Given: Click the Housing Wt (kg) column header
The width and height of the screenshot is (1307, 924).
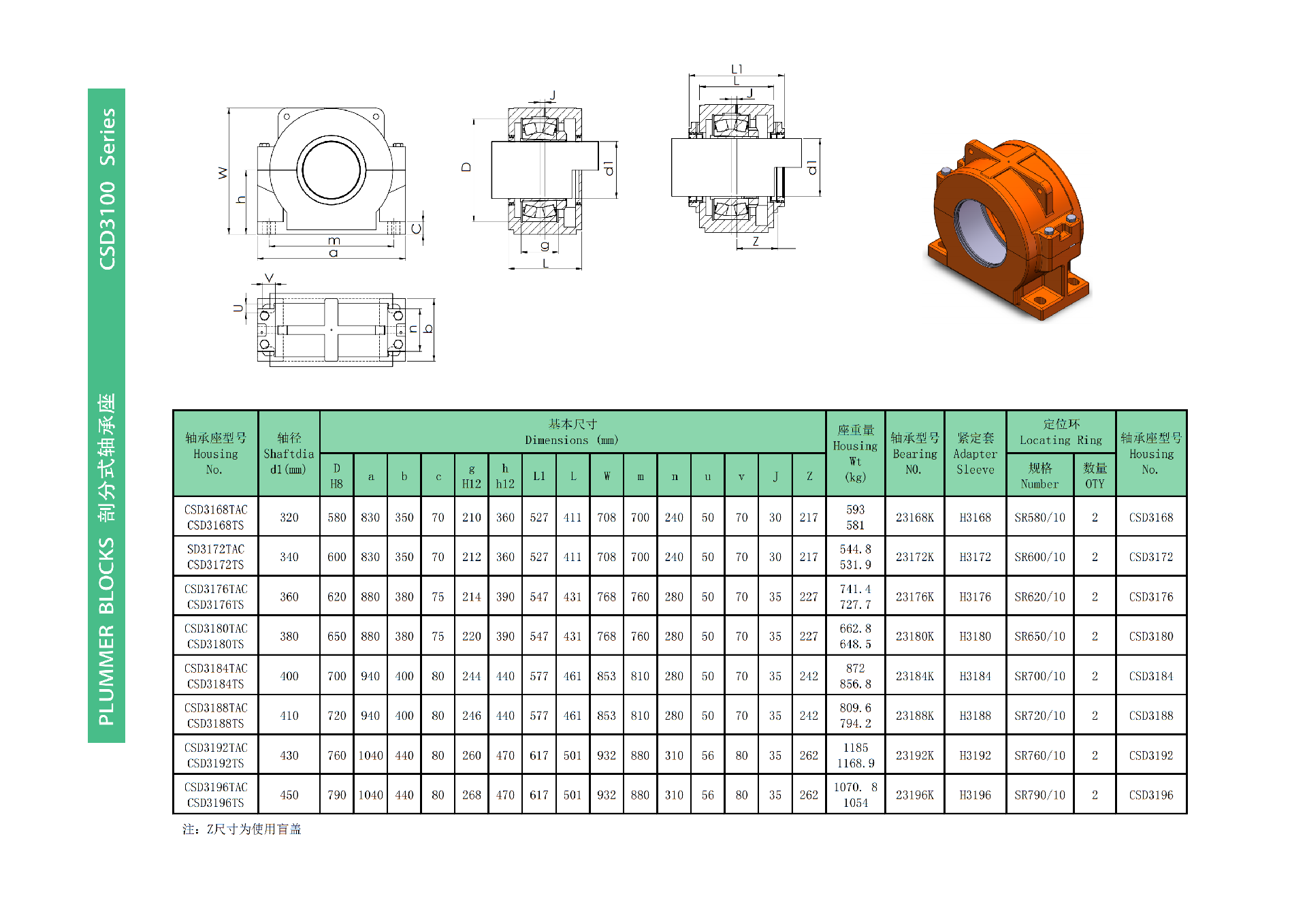Looking at the screenshot, I should tap(856, 453).
